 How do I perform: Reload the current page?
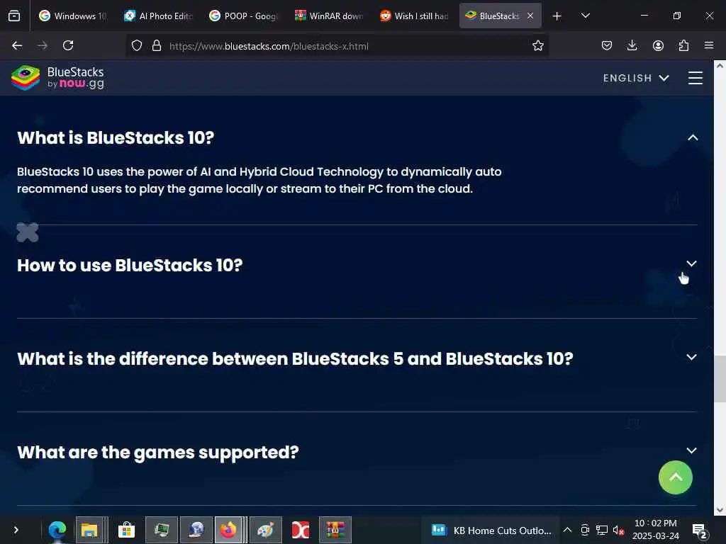(68, 45)
